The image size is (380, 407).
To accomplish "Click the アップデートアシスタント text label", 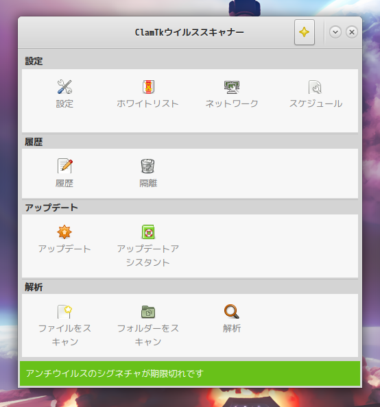I will click(x=148, y=256).
